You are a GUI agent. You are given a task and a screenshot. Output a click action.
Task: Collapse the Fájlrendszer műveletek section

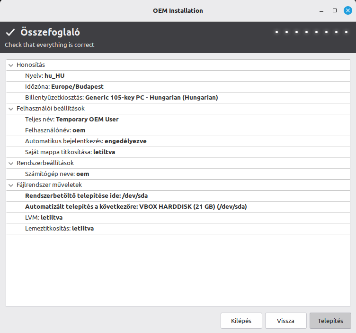point(11,185)
